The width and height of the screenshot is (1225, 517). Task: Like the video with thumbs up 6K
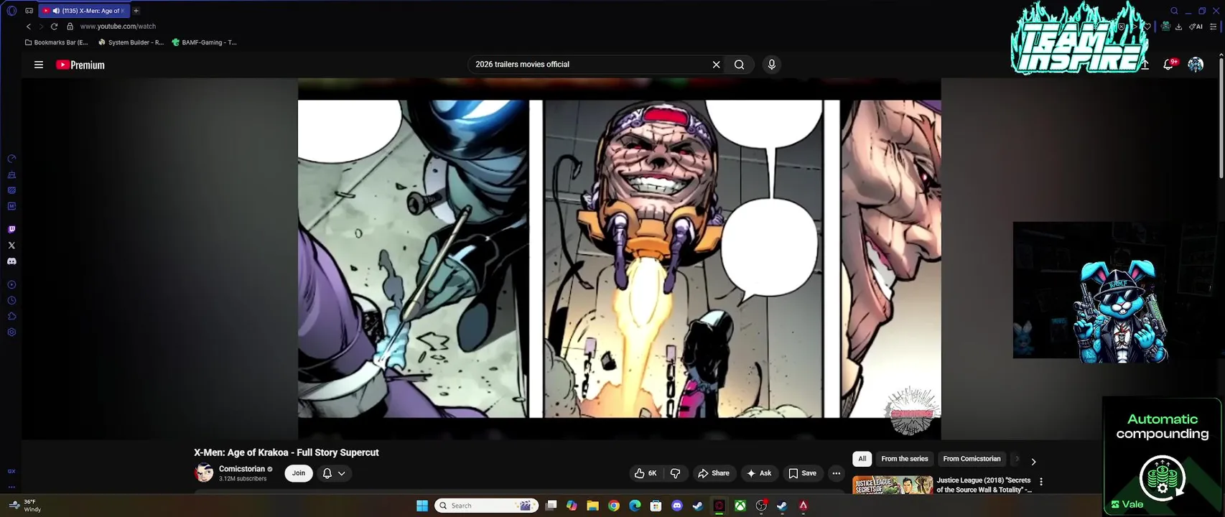[x=646, y=473]
